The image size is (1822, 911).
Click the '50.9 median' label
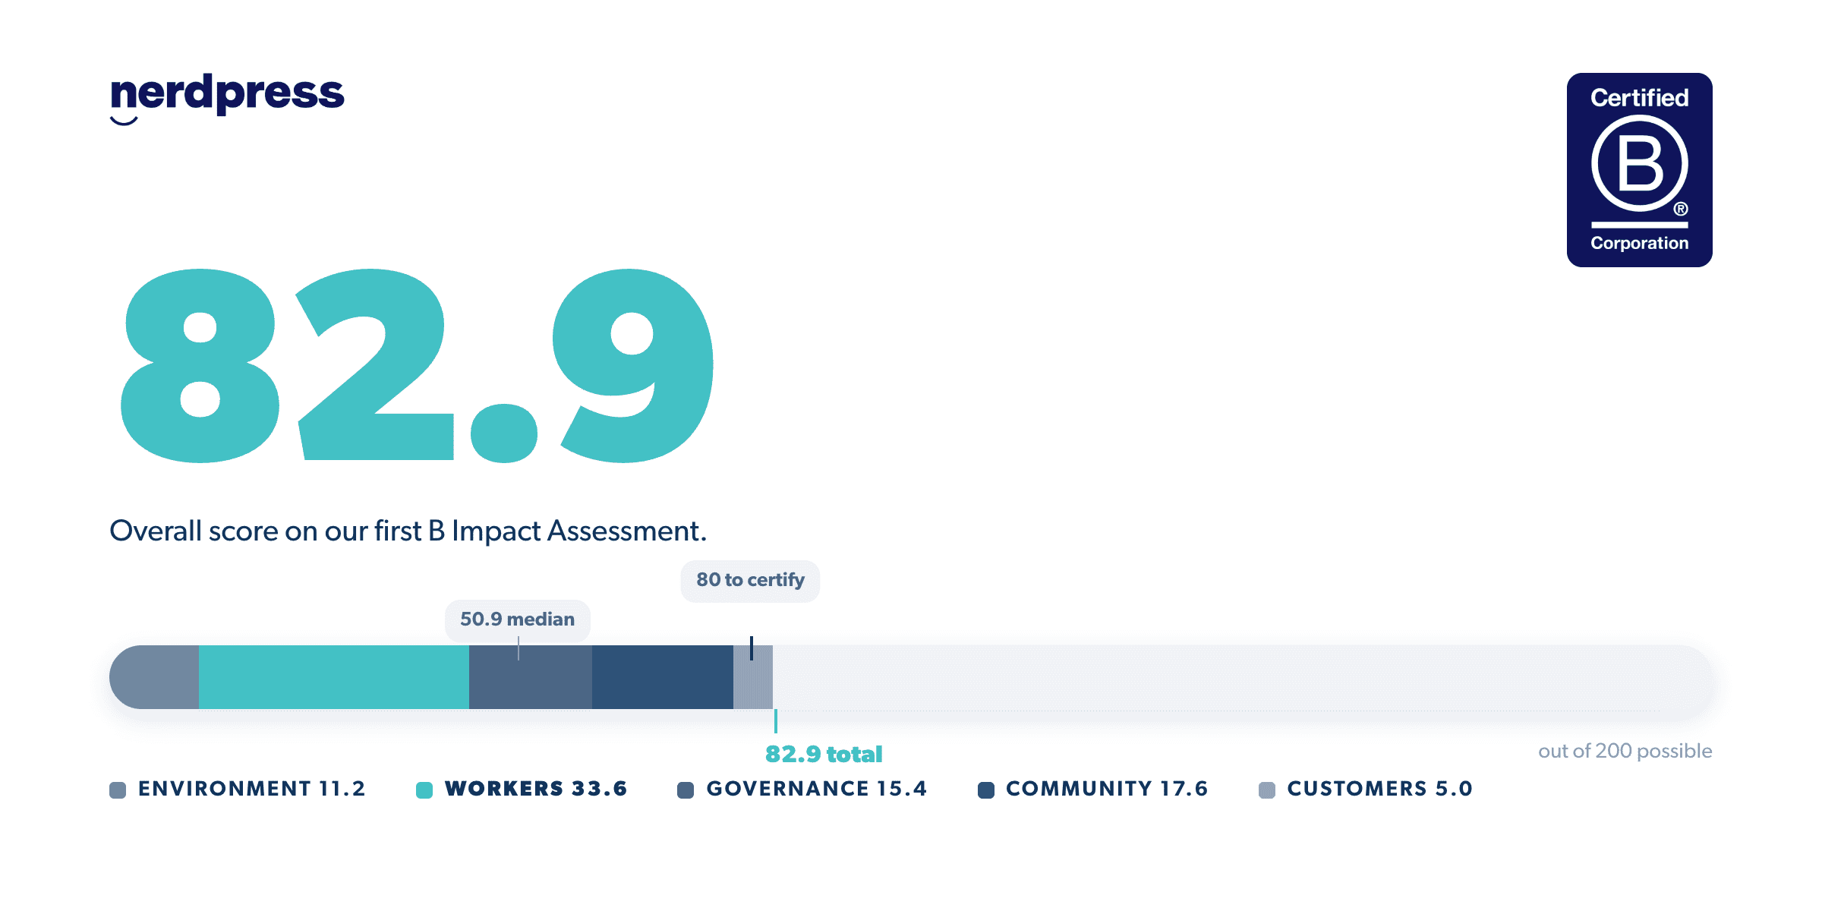518,619
